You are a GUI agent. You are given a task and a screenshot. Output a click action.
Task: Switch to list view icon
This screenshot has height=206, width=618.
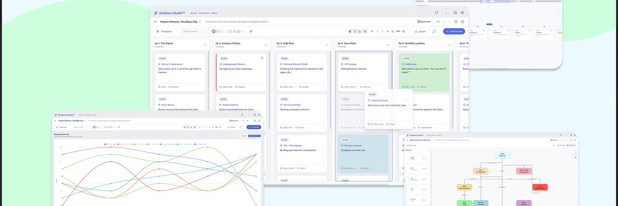tap(354, 31)
